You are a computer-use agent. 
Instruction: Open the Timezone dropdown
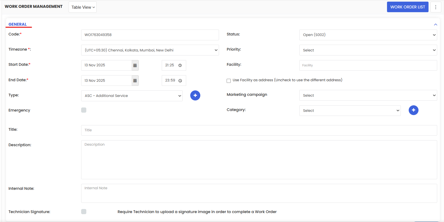point(150,50)
